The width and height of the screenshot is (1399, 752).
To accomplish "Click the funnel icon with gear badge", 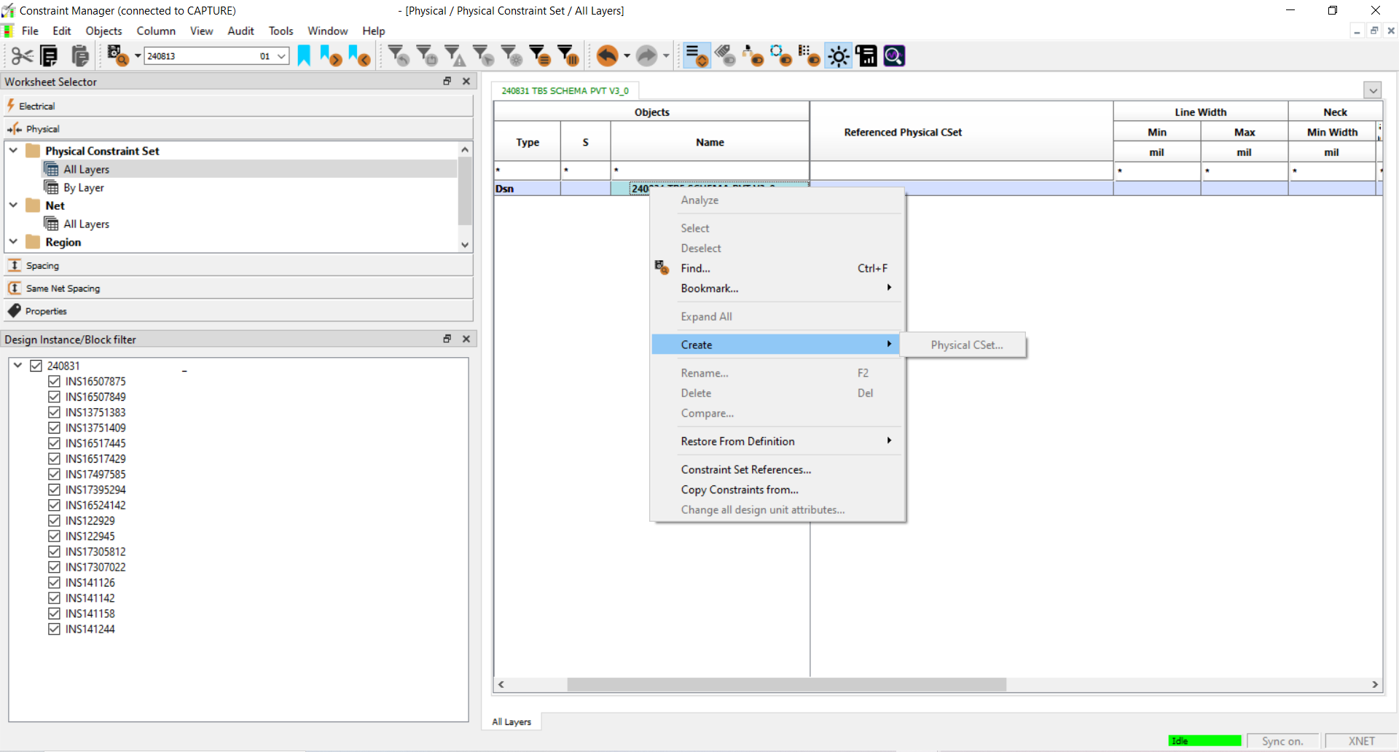I will point(512,56).
